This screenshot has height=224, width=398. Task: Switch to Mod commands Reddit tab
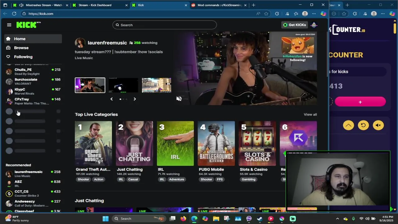coord(219,5)
